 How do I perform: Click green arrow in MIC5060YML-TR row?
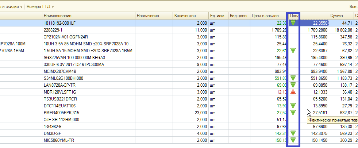[x=293, y=140]
